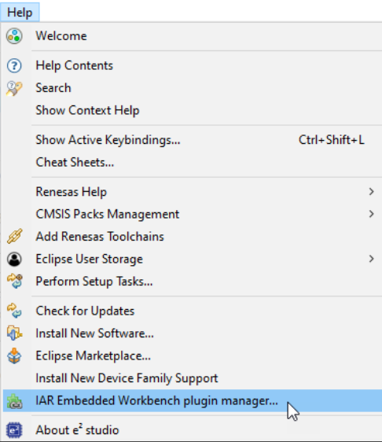Click the Help Contents question mark icon
382x442 pixels.
[x=14, y=66]
